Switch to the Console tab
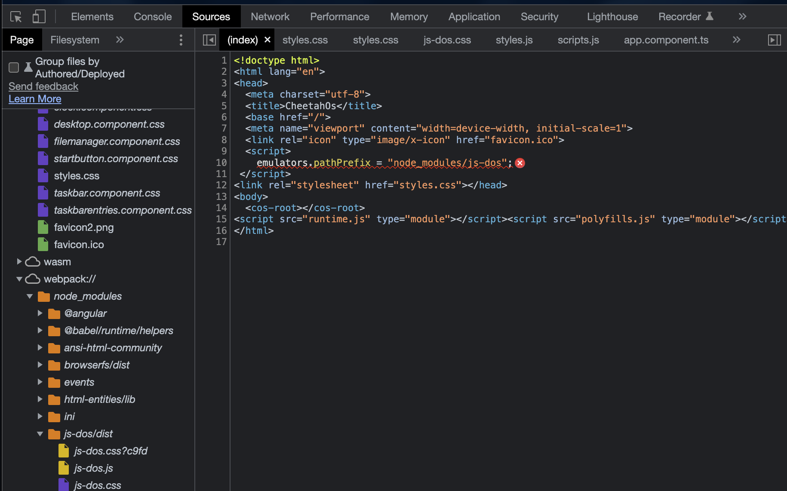 [153, 17]
